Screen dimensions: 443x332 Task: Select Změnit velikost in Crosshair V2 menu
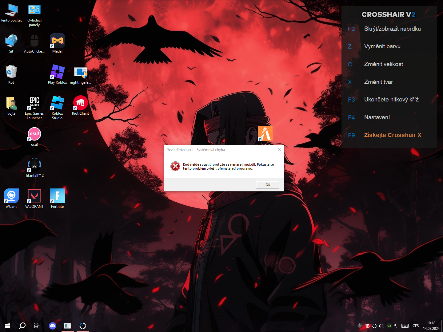click(384, 64)
